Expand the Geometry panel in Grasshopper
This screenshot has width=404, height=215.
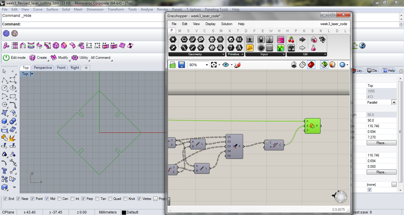click(224, 54)
